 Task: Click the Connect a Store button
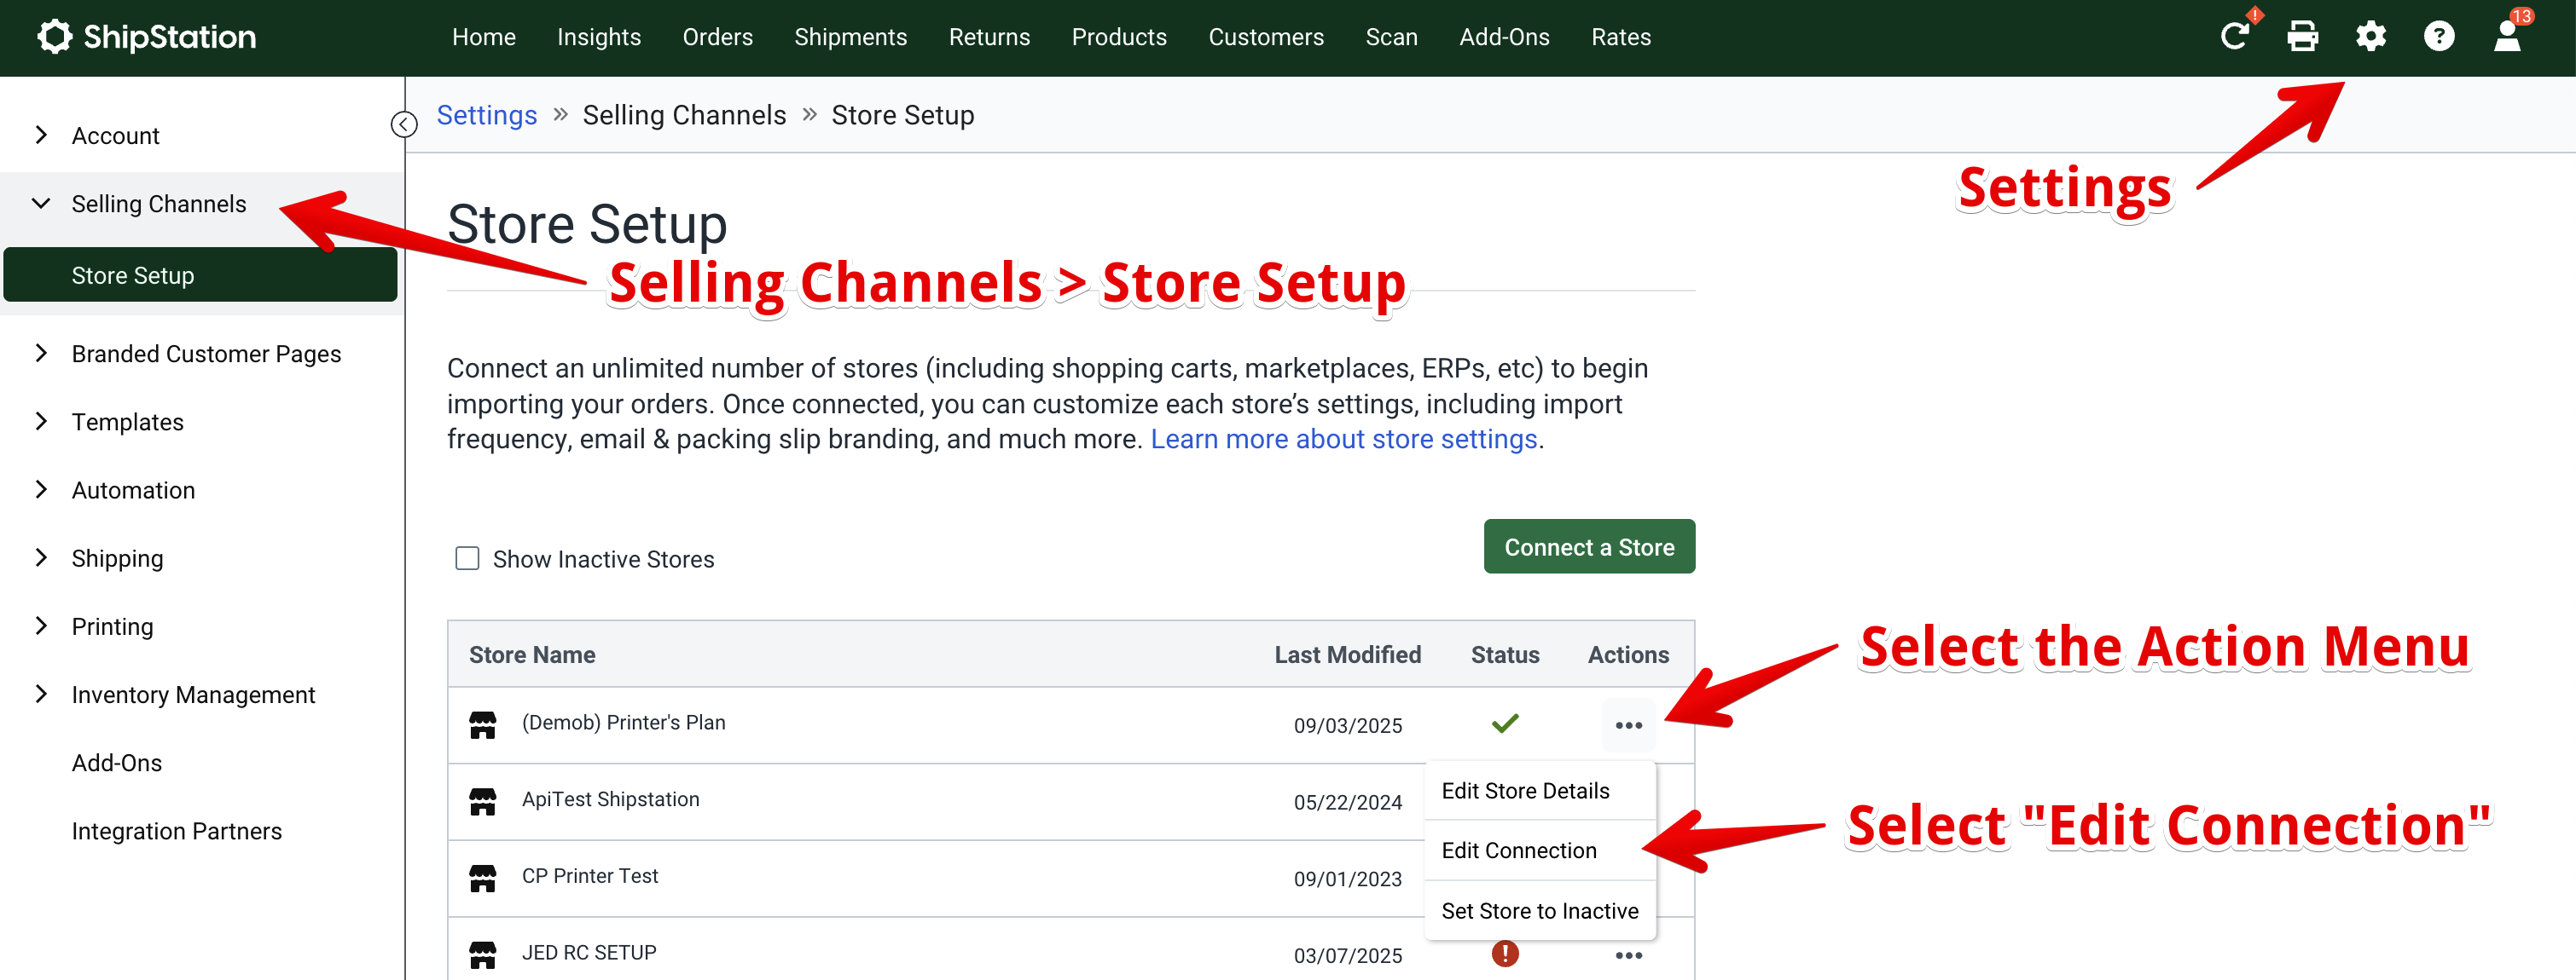tap(1589, 546)
